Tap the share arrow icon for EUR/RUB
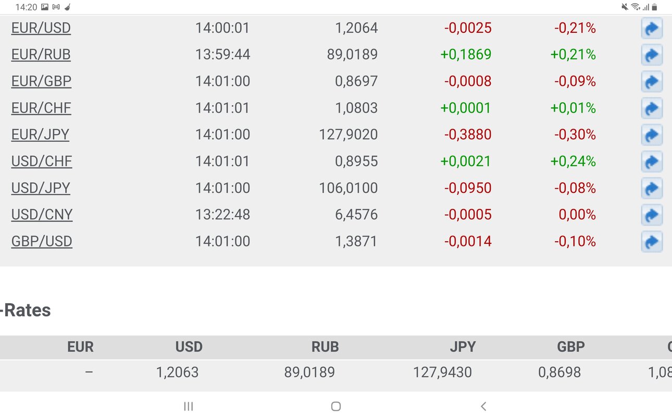Image resolution: width=672 pixels, height=420 pixels. (x=652, y=55)
